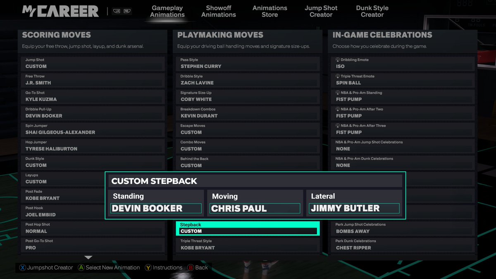Click the X button icon for Jumpshot Creator
Screen dimensions: 496x279
pos(22,268)
